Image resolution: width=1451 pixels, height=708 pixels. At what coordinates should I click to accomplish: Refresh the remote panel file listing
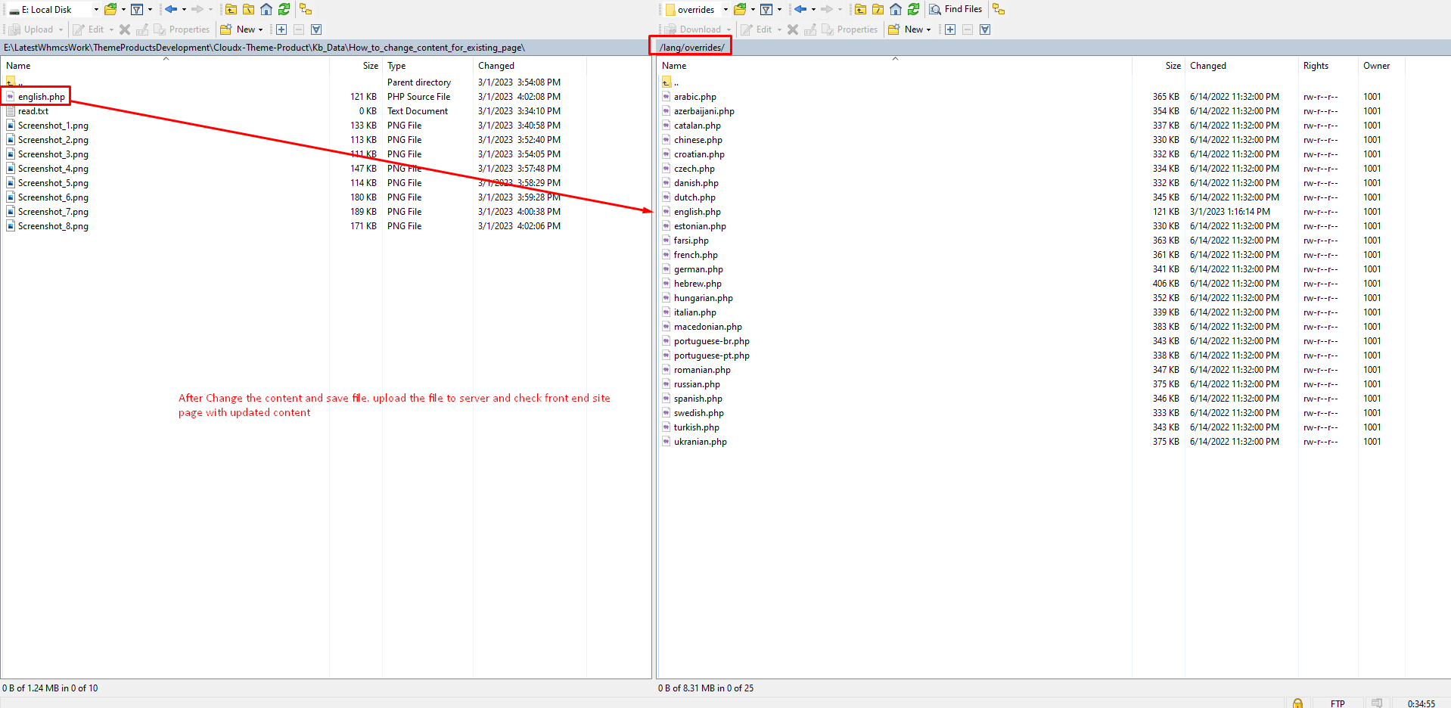[913, 9]
